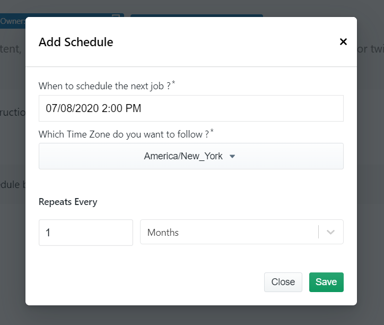Click the required asterisk after next job question
Screen dimensions: 384x325
click(173, 82)
